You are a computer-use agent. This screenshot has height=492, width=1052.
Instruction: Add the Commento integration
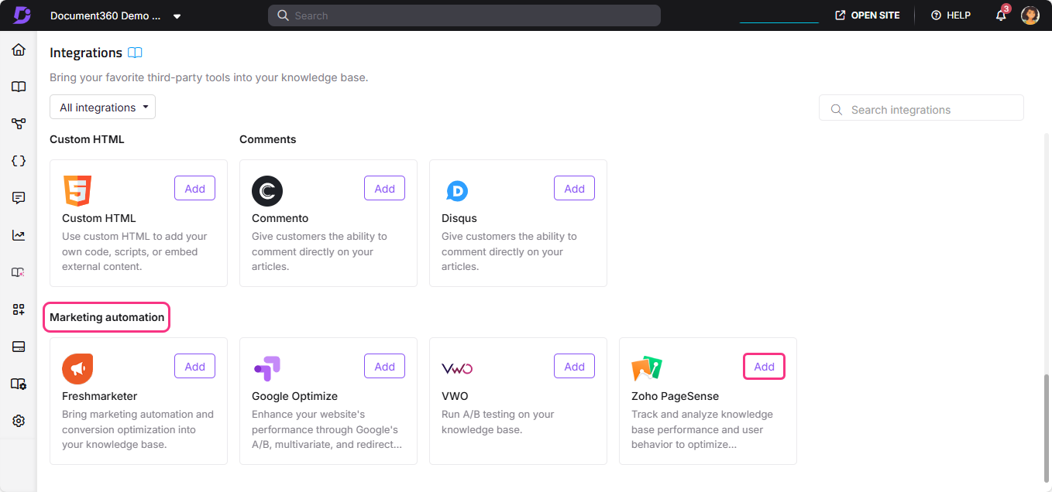pos(384,187)
